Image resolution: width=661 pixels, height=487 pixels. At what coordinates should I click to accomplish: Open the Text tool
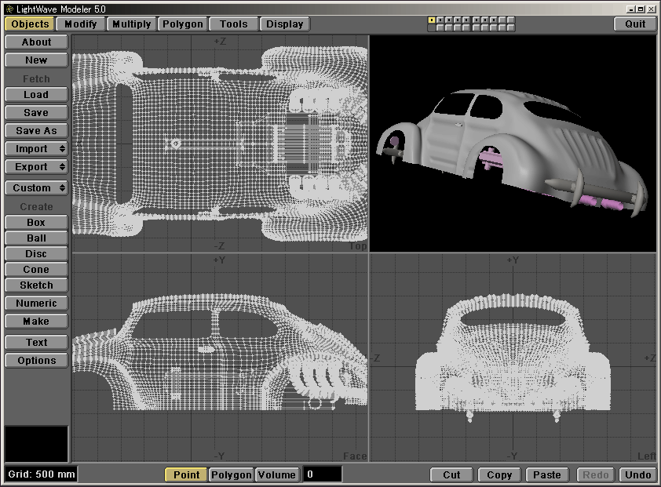click(x=36, y=343)
